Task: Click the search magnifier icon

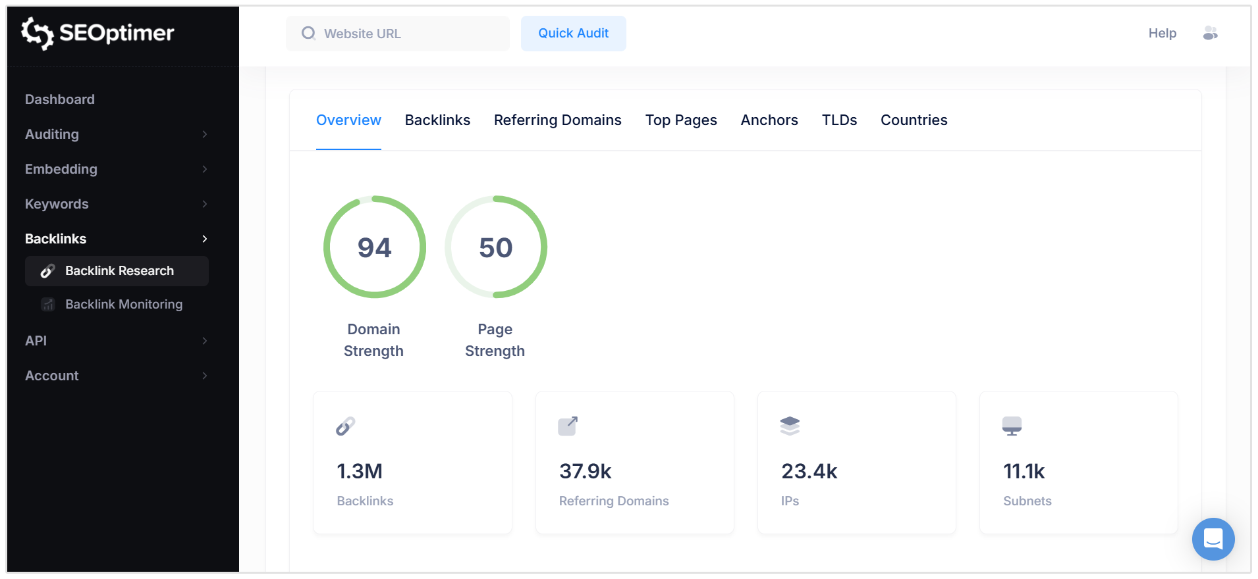Action: pos(308,34)
